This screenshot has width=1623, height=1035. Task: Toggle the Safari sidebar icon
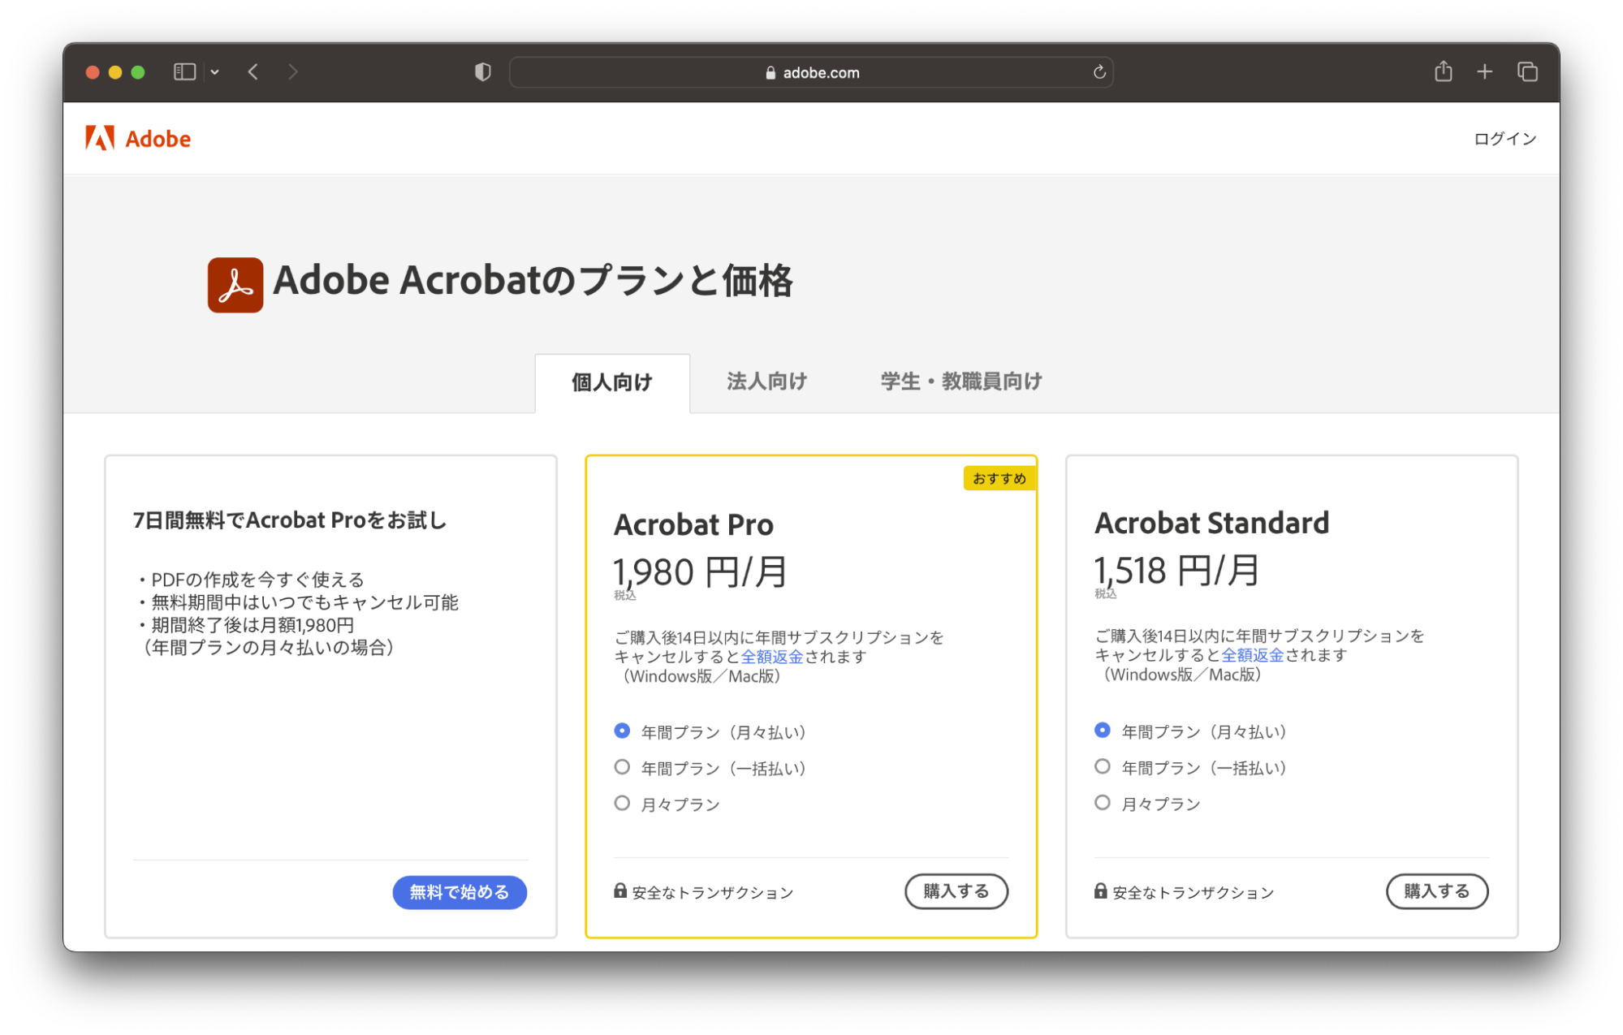(x=185, y=72)
